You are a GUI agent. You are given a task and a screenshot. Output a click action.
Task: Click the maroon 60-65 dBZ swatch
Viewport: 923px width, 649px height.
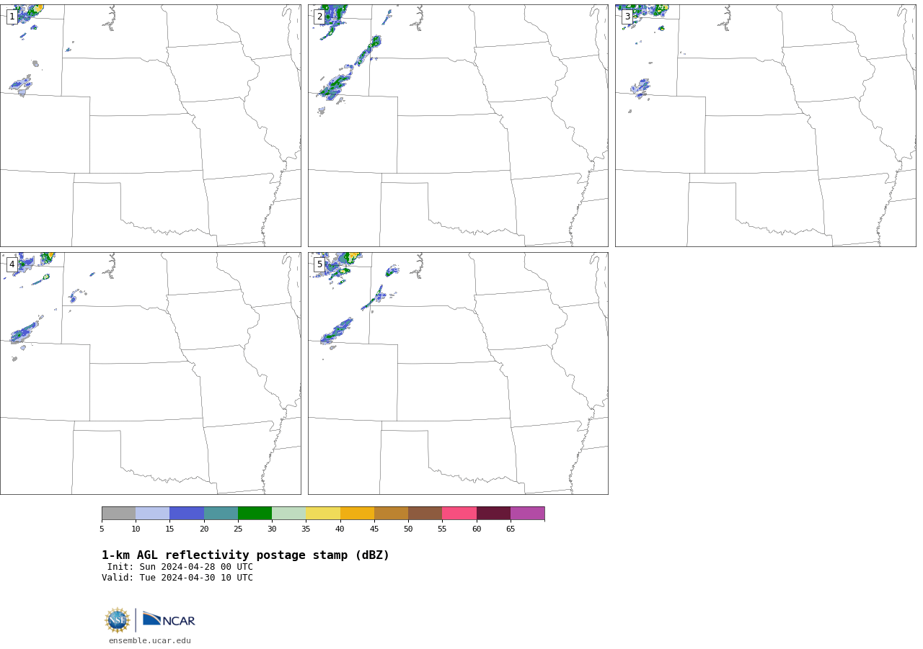click(x=493, y=514)
